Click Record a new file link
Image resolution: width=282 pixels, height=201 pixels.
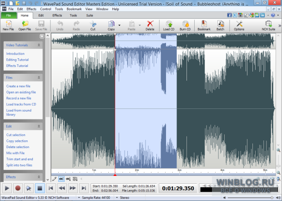point(19,98)
